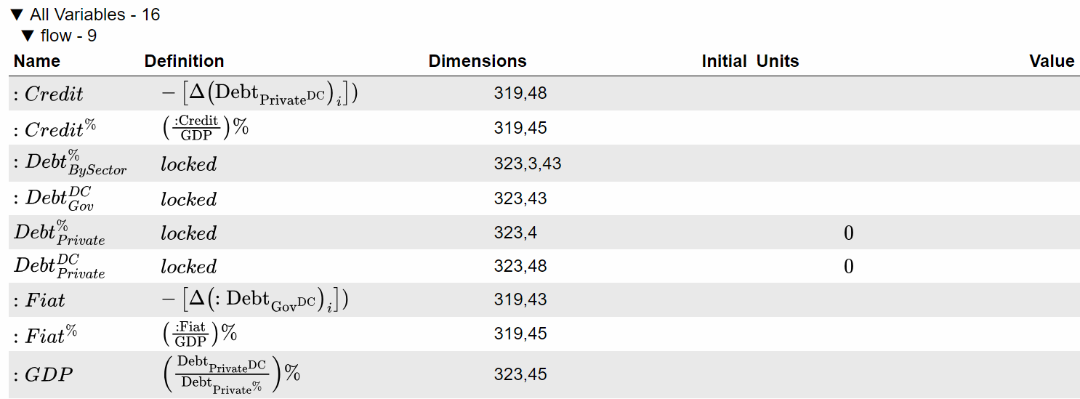Collapse the flow group triangle

click(28, 36)
